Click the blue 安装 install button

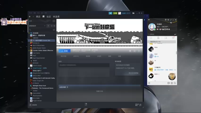pos(65,51)
